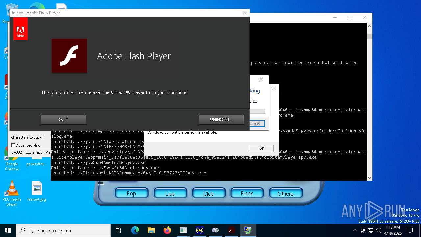Image resolution: width=421 pixels, height=237 pixels.
Task: Show hidden system tray icons
Action: pos(355,230)
